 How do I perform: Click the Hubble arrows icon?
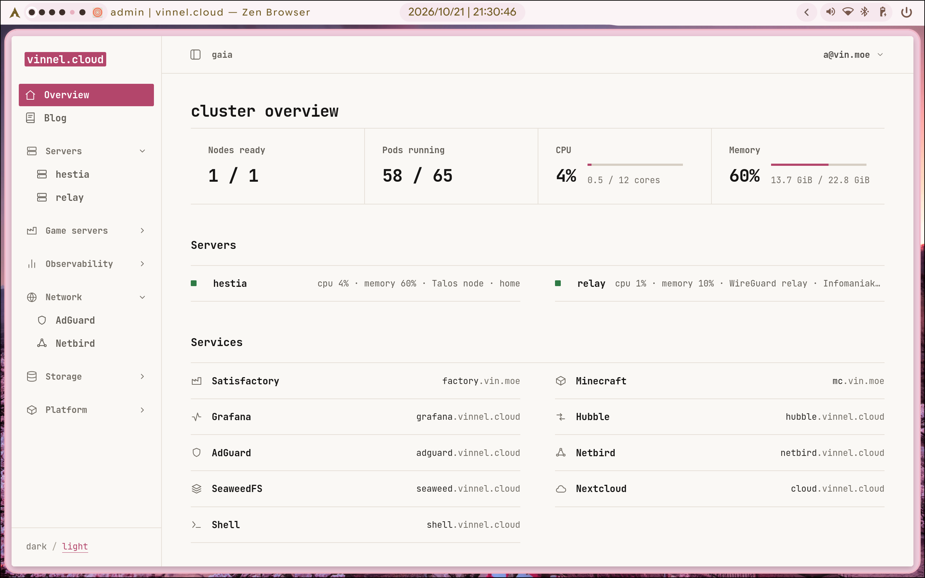(561, 417)
